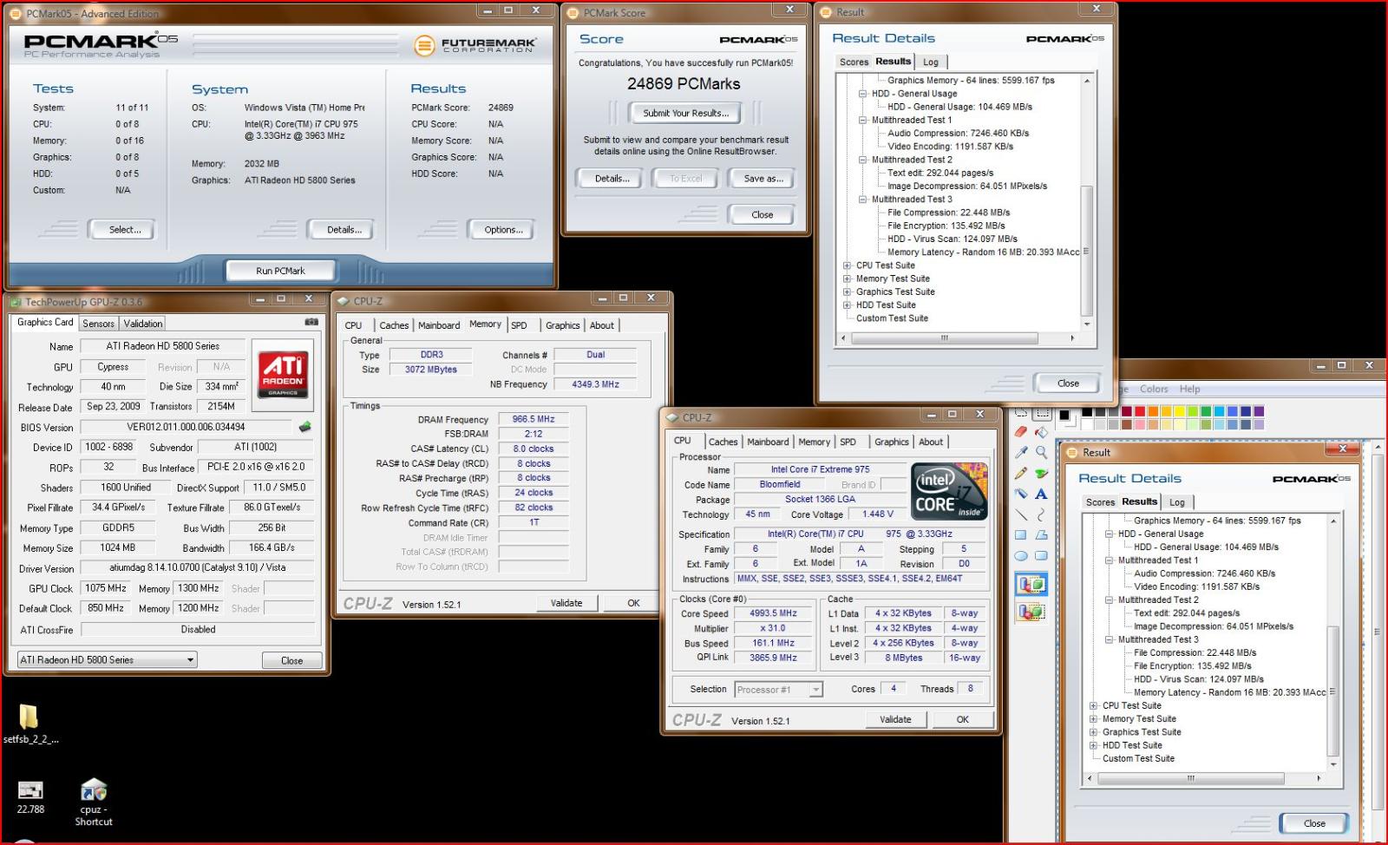Expand the CPU Test Suite node

coord(848,265)
